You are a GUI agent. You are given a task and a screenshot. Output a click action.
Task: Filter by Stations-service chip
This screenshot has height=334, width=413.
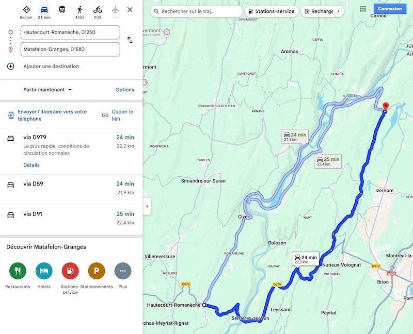coord(272,11)
